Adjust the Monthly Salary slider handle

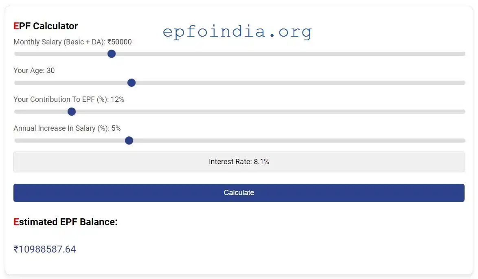pyautogui.click(x=111, y=53)
